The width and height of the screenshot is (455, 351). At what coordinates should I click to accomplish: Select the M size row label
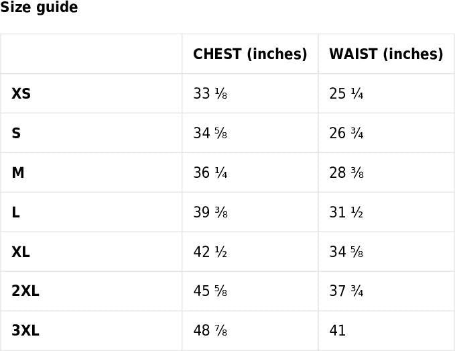pyautogui.click(x=18, y=173)
